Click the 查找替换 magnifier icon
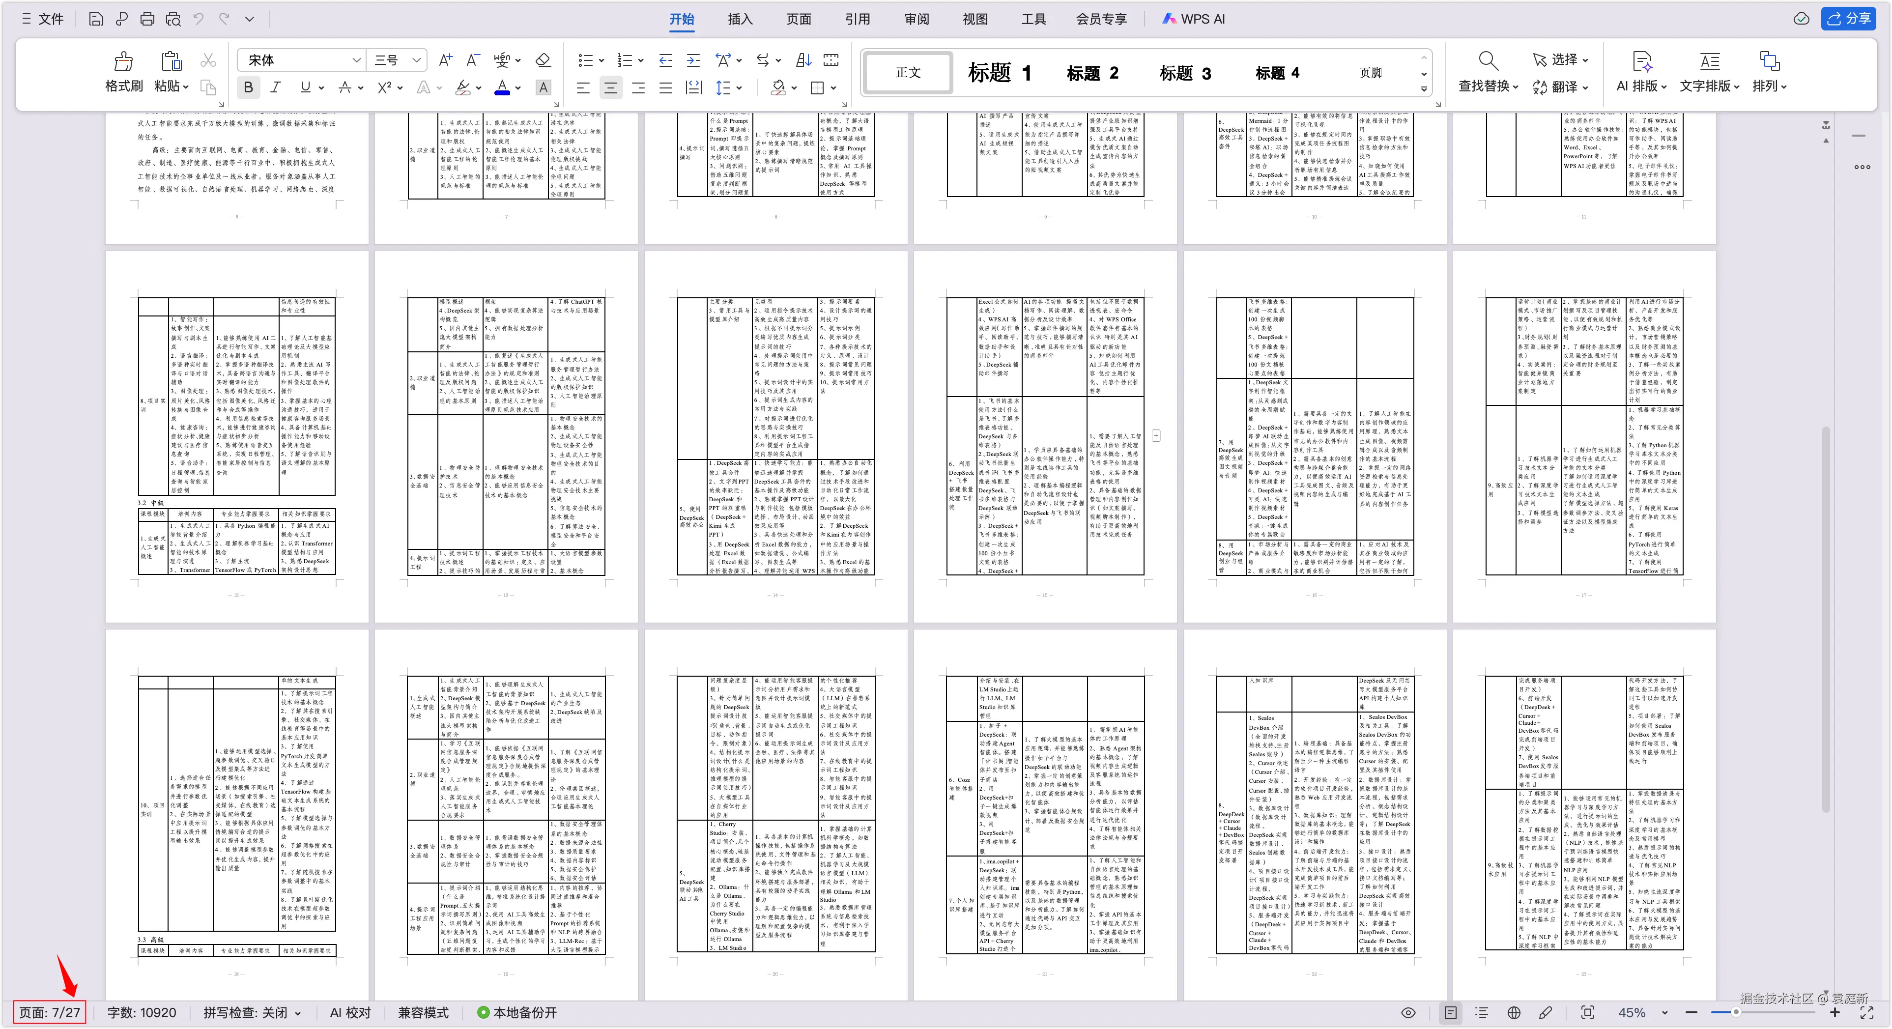Viewport: 1892px width, 1029px height. [x=1487, y=61]
